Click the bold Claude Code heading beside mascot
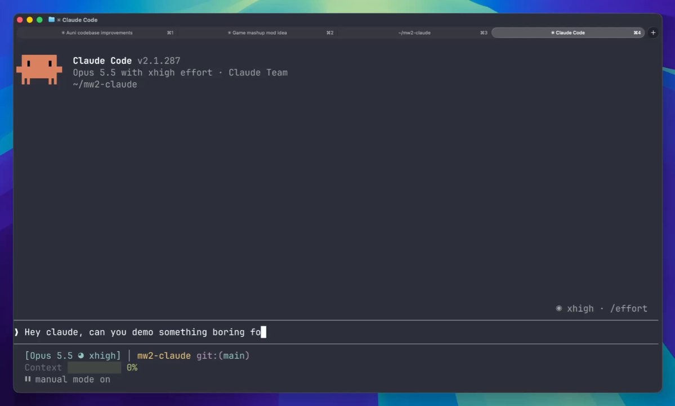 point(102,61)
